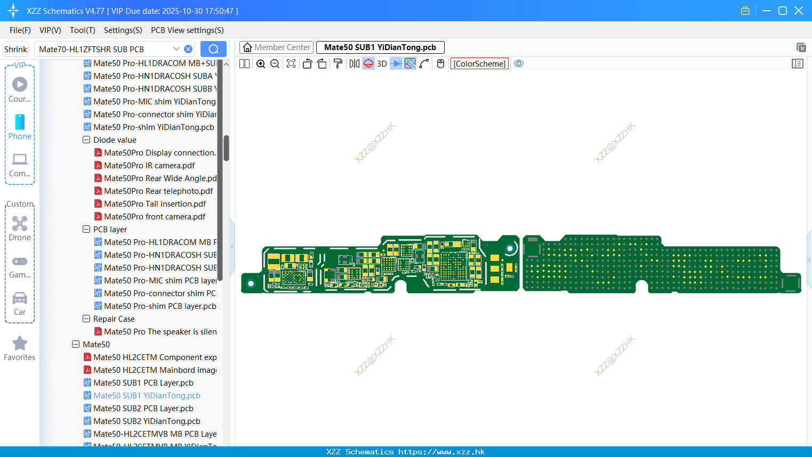Click the blue search button
Screen dimensions: 812x457
click(x=213, y=49)
